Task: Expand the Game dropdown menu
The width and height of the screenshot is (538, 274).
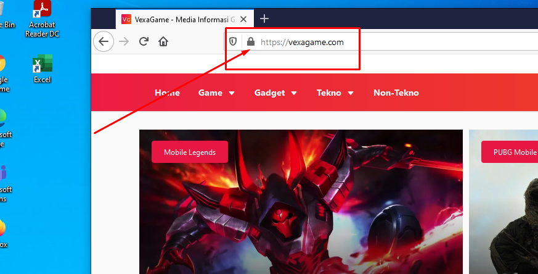Action: pyautogui.click(x=216, y=93)
